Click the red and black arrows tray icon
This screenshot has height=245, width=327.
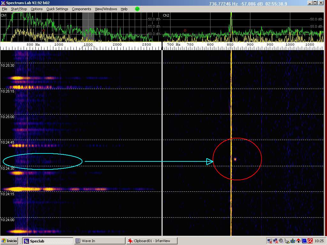pos(298,241)
